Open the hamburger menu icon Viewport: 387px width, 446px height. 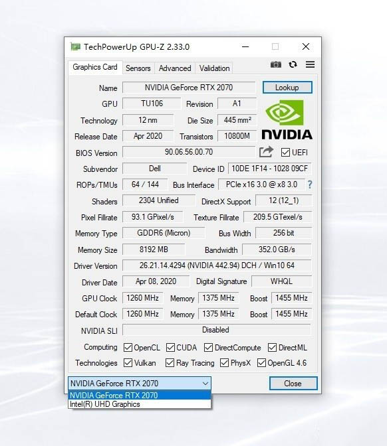click(310, 64)
